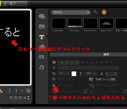Screen dimensions: 127x109
Task: Click the font face T icon
Action: [x=54, y=68]
